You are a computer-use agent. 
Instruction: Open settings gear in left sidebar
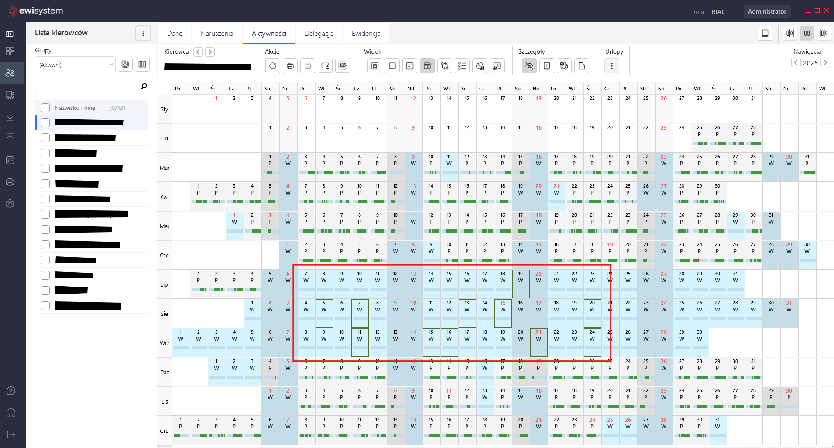tap(10, 204)
